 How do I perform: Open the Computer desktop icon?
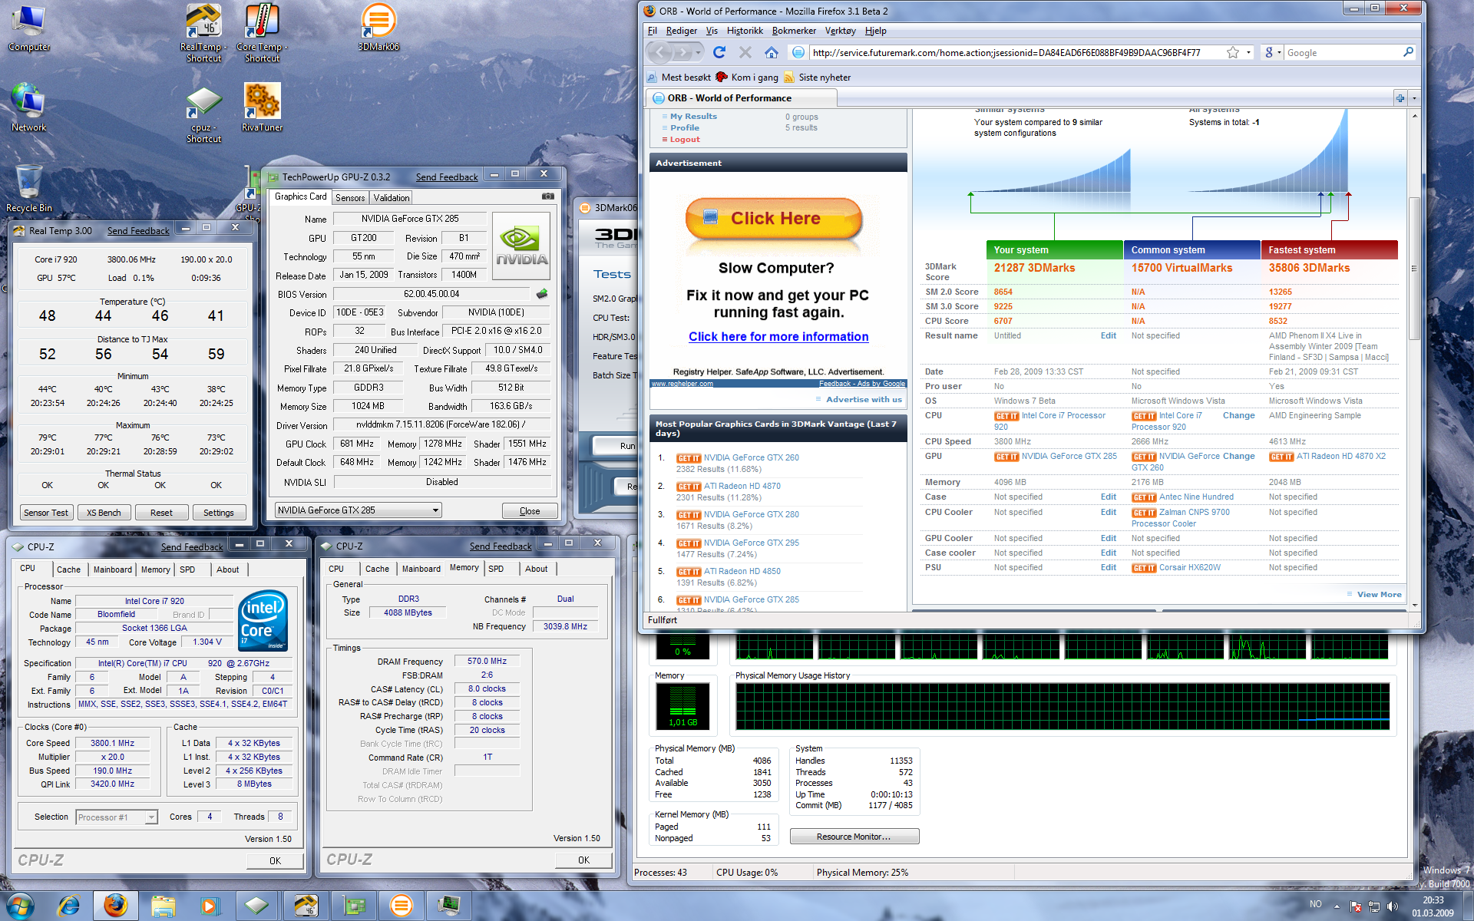click(x=28, y=28)
